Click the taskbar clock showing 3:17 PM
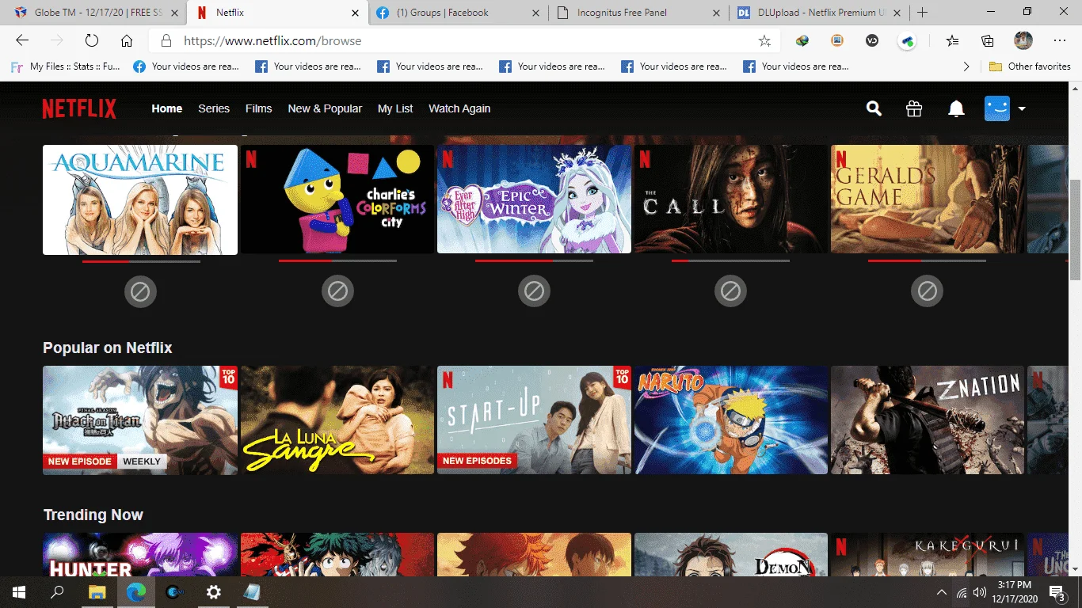This screenshot has width=1082, height=608. pos(1015,592)
